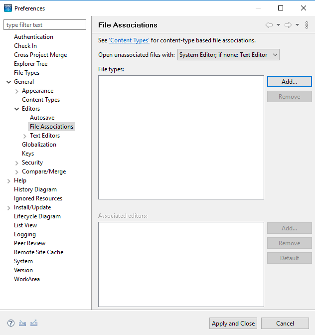Maximize the Preferences window
Screen dimensions: 315x335
point(281,8)
